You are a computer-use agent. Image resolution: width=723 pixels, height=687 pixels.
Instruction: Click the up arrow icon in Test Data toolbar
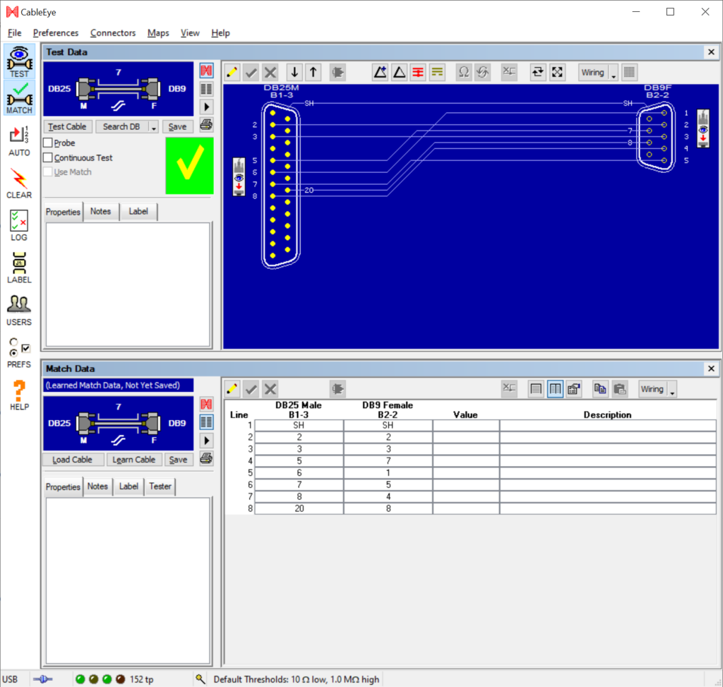(x=313, y=72)
